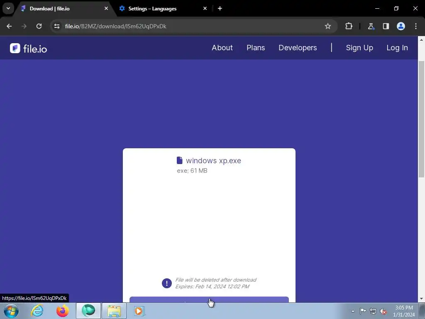Click the file.io logo icon

[15, 48]
